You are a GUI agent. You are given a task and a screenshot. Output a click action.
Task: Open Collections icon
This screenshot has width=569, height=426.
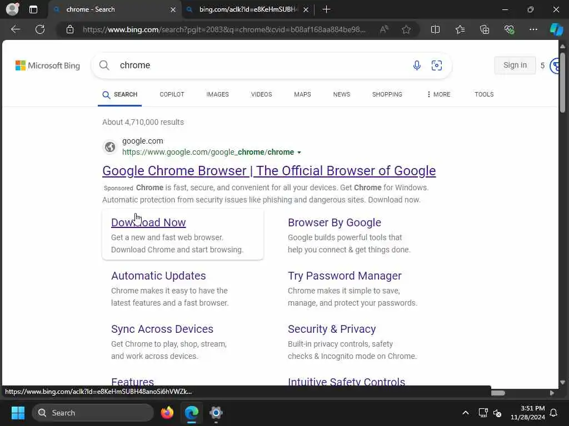coord(485,29)
